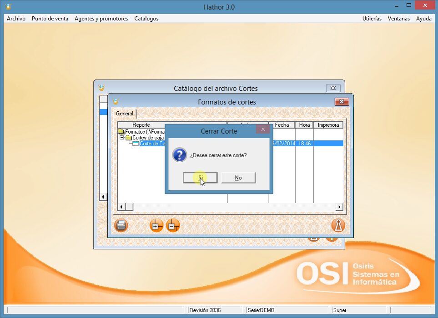Viewport: 438px width, 318px height.
Task: Click the blue question mark icon in the dialog
Action: pos(179,155)
